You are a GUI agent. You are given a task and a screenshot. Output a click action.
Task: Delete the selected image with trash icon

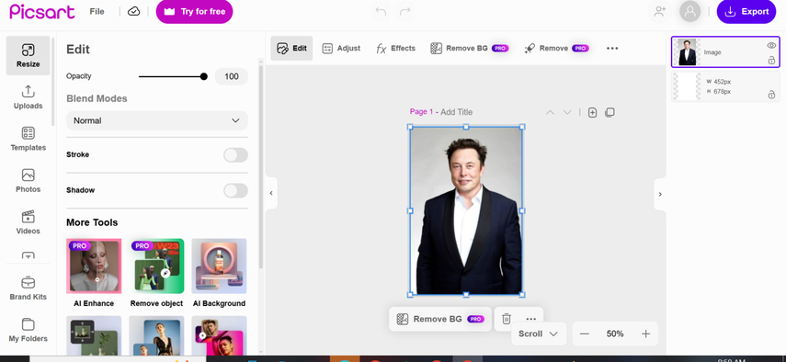[x=507, y=319]
